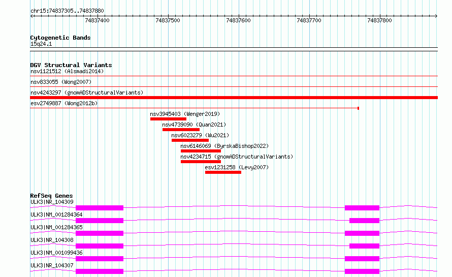Open transcript ULK3|NM_001284365 label
This screenshot has height=277, width=452.
click(x=56, y=227)
